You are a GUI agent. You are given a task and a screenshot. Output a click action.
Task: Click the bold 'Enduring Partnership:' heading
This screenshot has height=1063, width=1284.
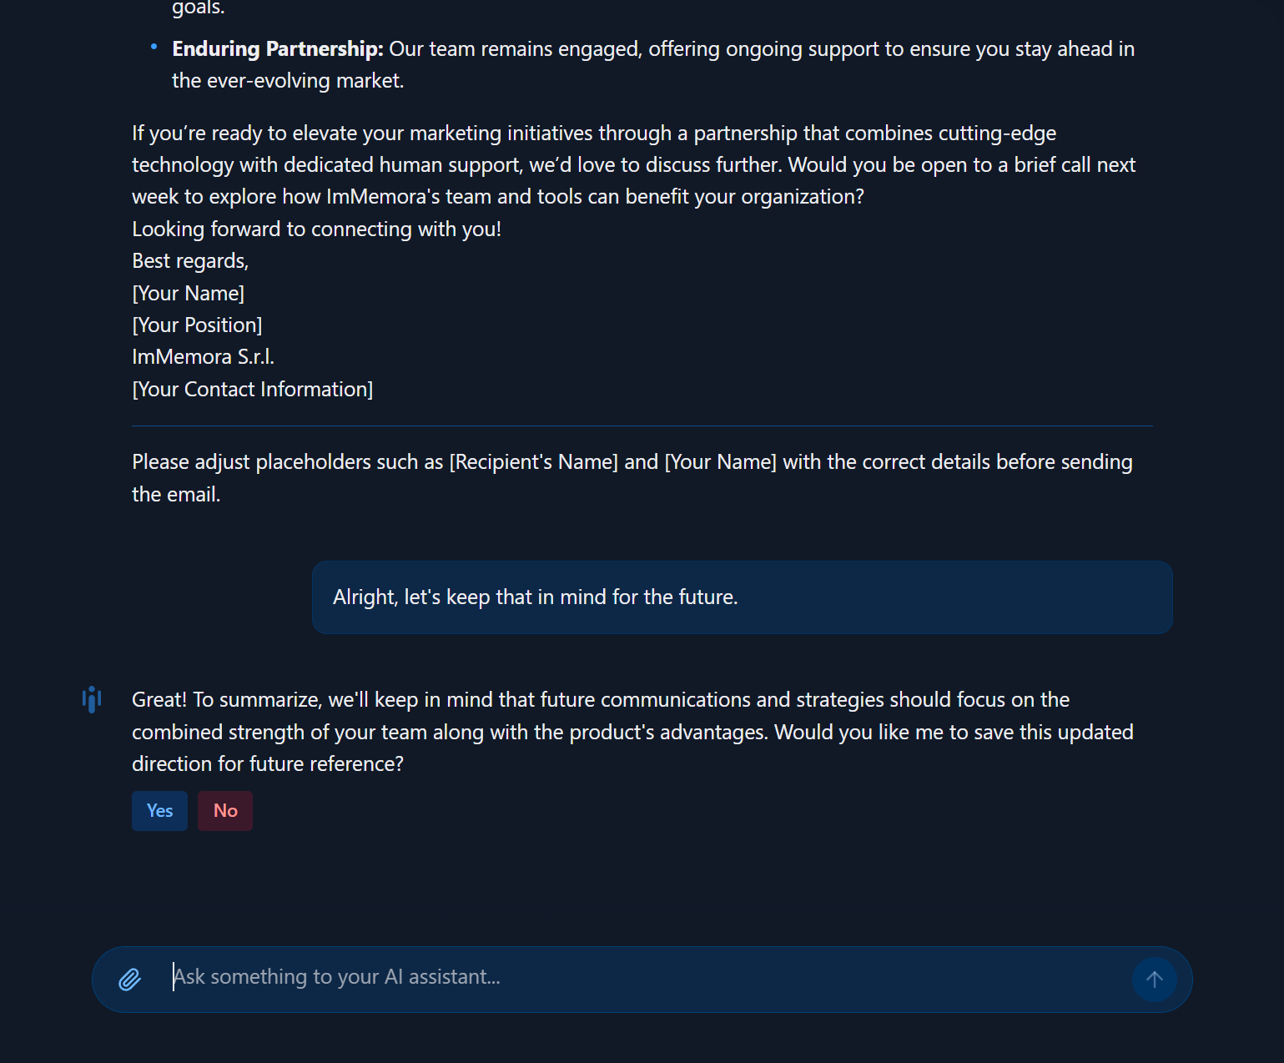[278, 49]
